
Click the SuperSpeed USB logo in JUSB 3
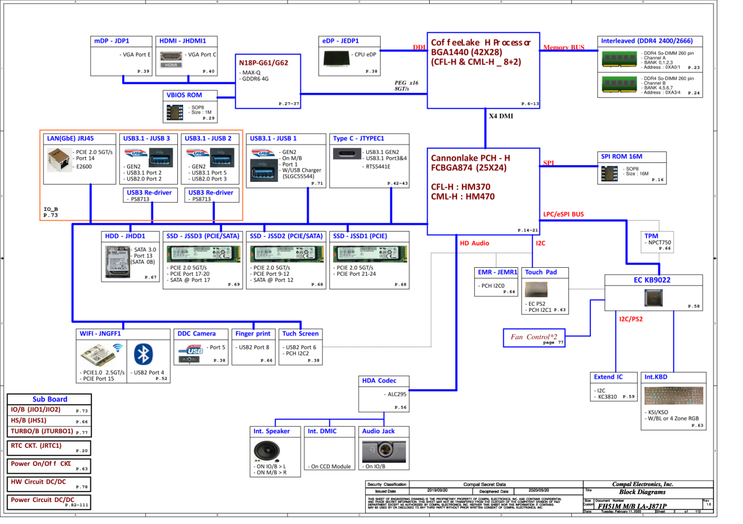point(136,153)
